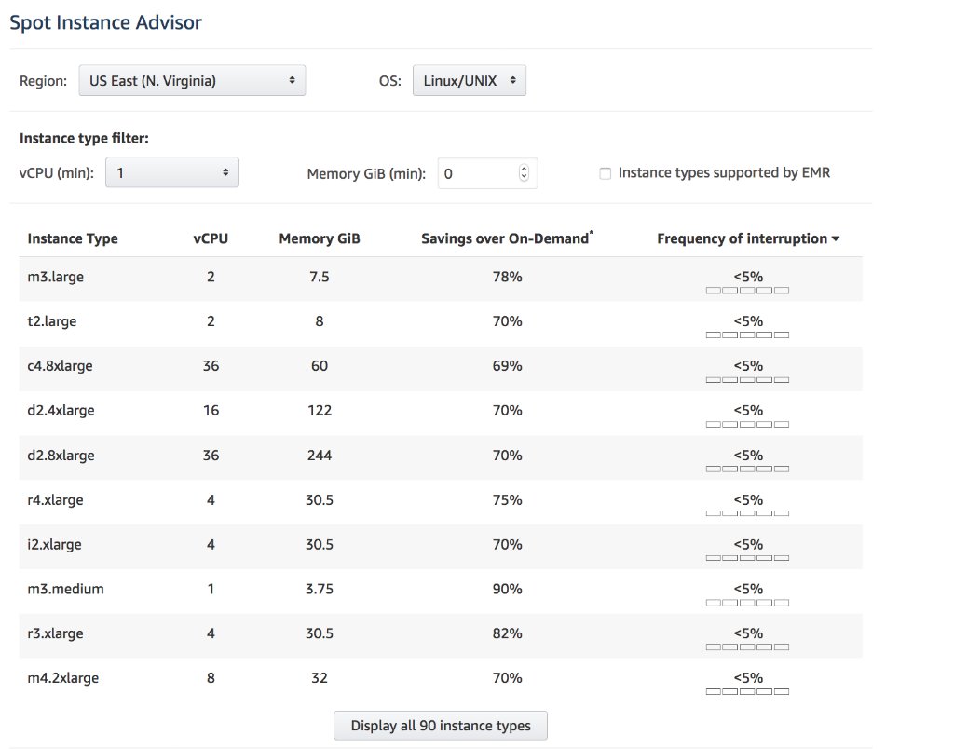Click the <5% interruption value for r3.xlarge

(x=748, y=633)
